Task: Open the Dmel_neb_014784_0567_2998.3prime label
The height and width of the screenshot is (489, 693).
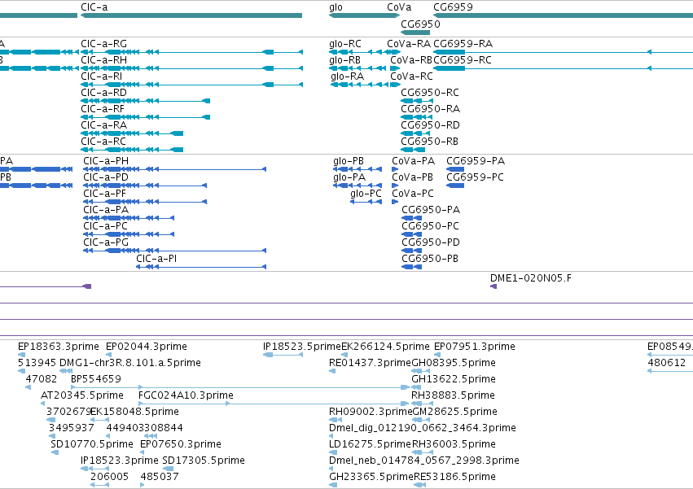Action: 424,461
